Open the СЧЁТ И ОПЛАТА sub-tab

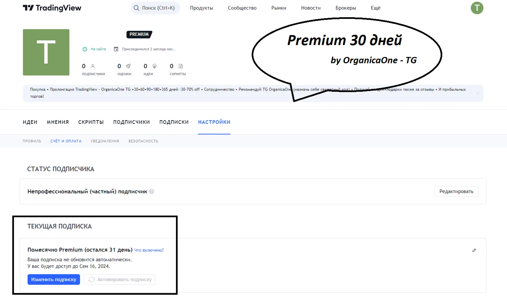pyautogui.click(x=66, y=141)
